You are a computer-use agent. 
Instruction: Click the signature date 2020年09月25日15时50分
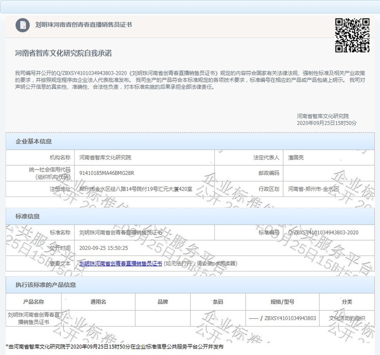[x=327, y=123]
